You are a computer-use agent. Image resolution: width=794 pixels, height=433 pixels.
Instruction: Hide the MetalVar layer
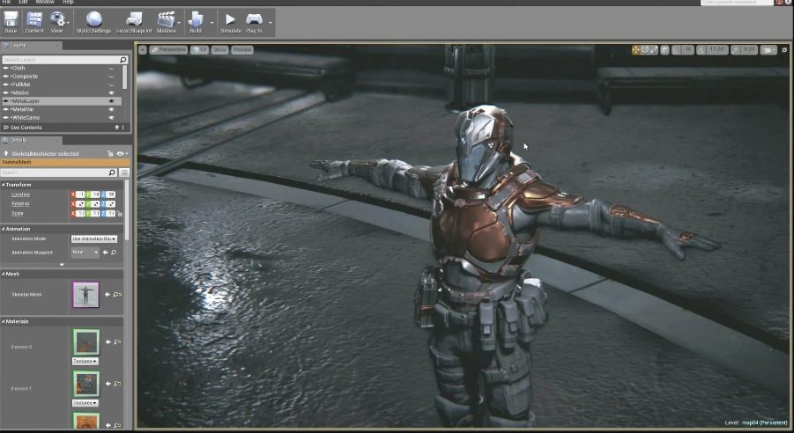(111, 109)
